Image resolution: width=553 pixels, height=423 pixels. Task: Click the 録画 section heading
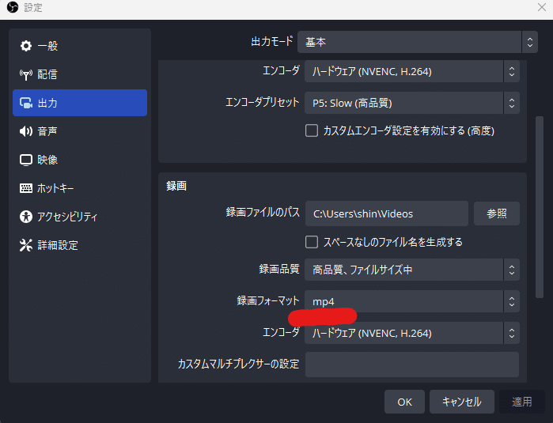pyautogui.click(x=176, y=186)
